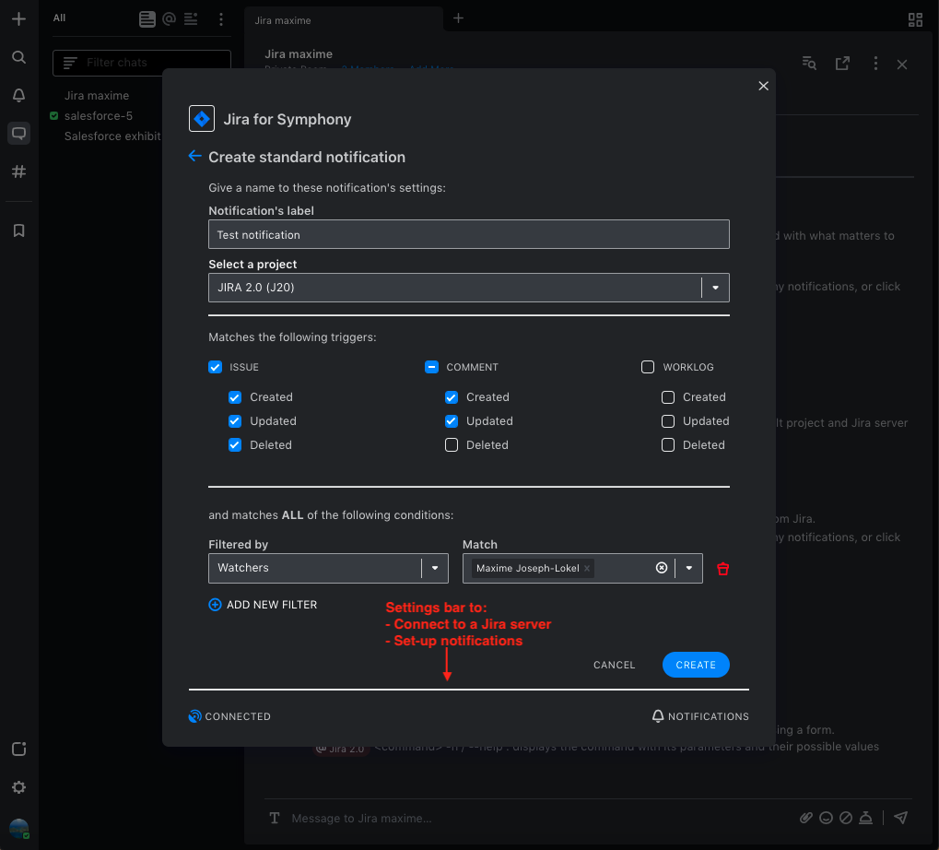Click the send message arrow

coord(900,818)
